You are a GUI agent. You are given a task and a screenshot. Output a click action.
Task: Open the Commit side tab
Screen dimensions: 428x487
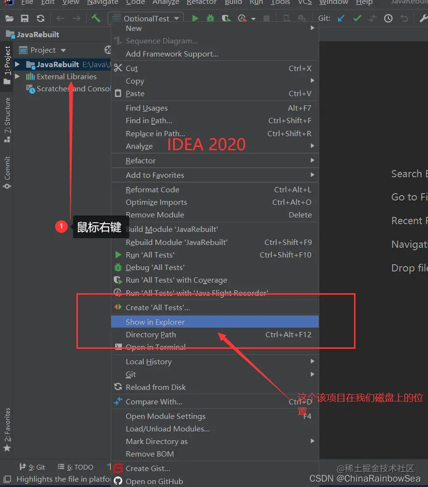[x=7, y=172]
